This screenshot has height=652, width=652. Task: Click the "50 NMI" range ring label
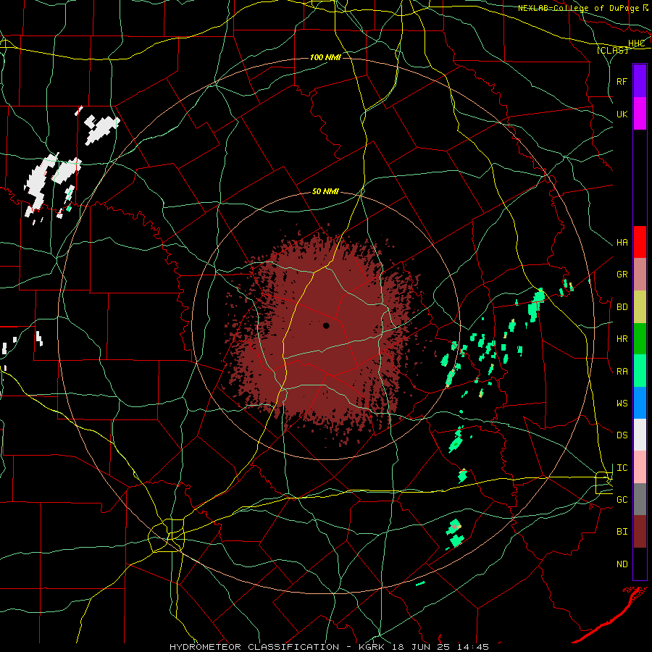(x=325, y=192)
